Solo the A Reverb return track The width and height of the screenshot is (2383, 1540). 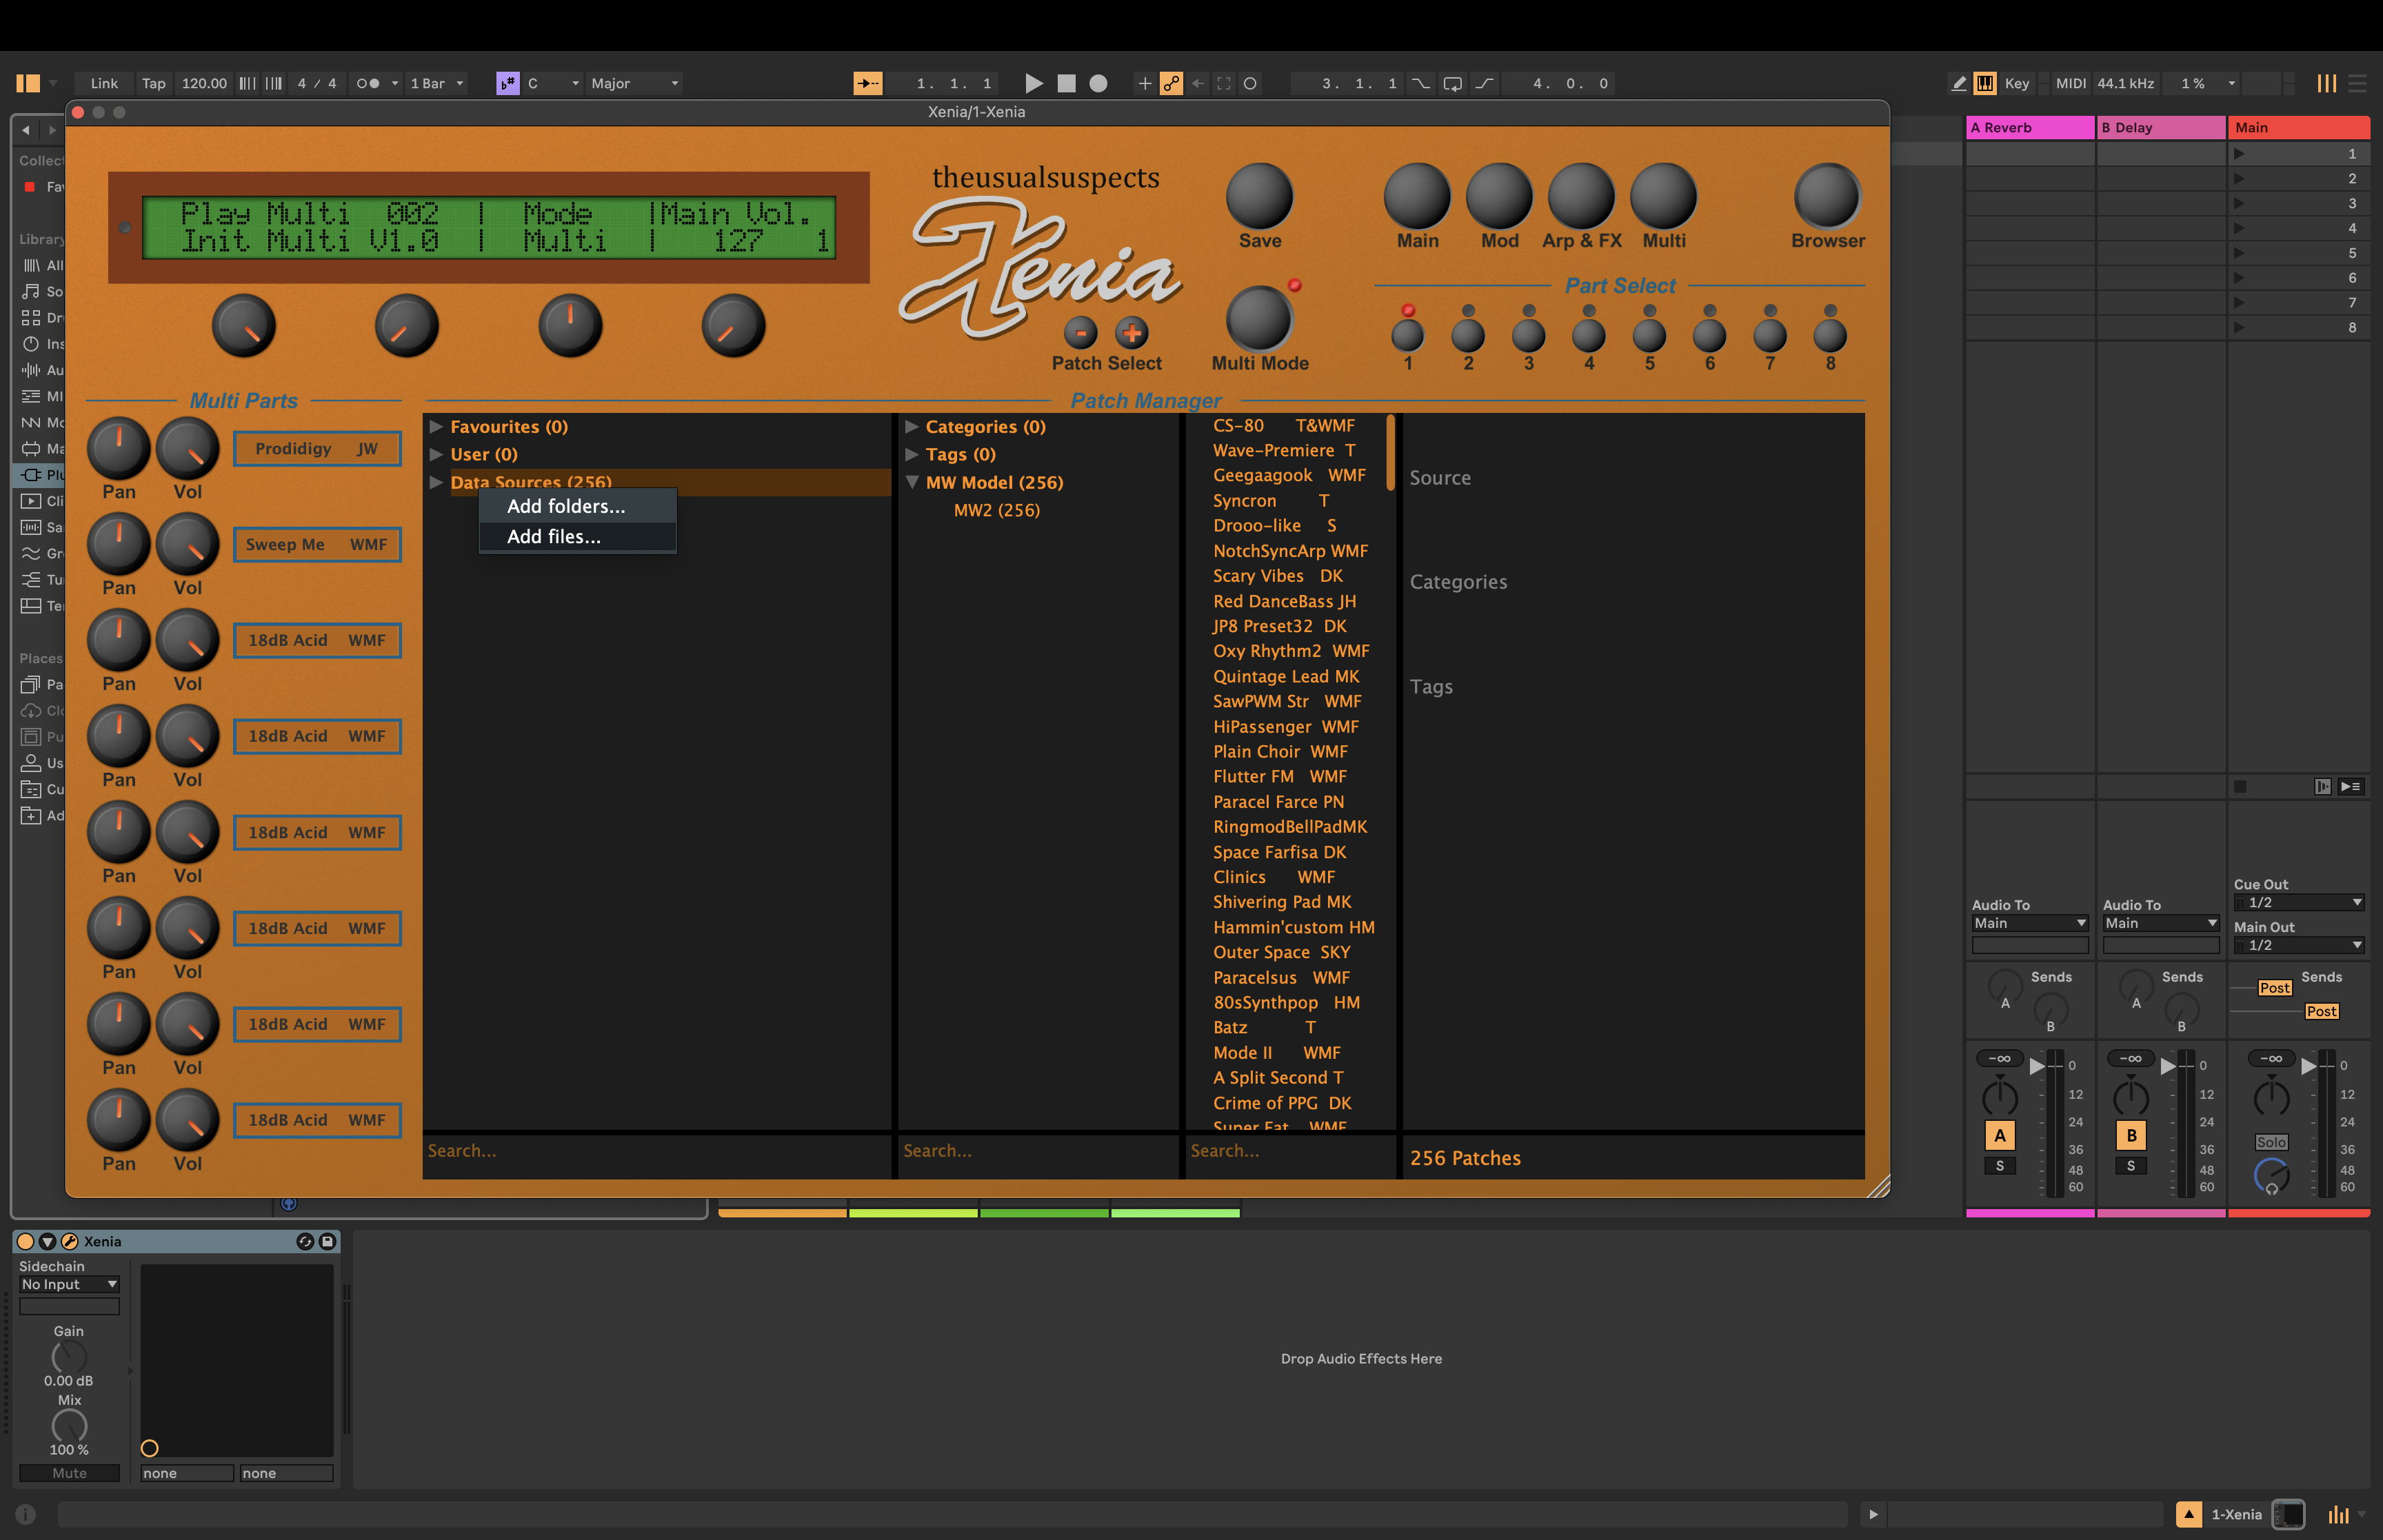[x=1999, y=1166]
